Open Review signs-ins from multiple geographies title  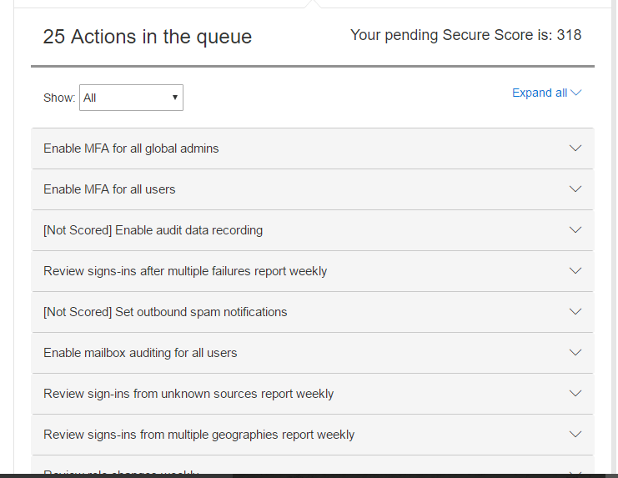pyautogui.click(x=198, y=435)
